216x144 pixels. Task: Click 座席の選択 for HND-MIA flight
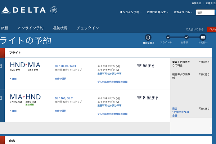(x=60, y=79)
